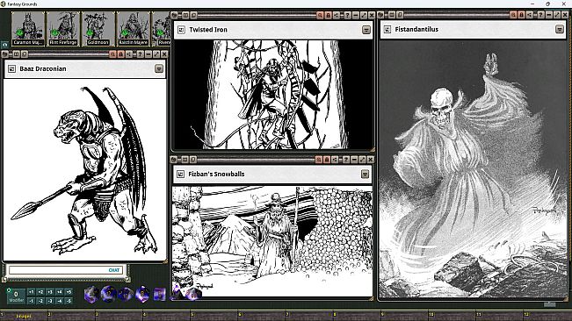This screenshot has height=321, width=572.
Task: Click share icon in Twisted Iron window toolbar
Action: [337, 15]
